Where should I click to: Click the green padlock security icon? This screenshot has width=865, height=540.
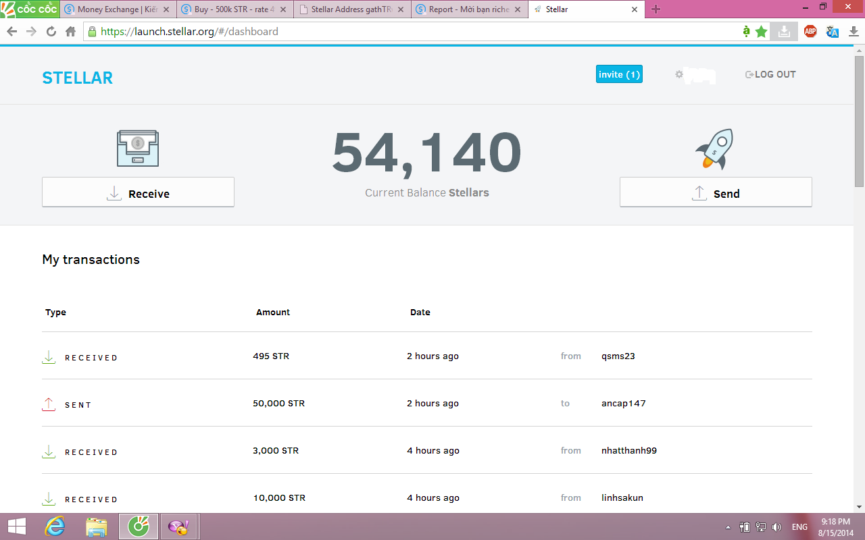click(92, 32)
